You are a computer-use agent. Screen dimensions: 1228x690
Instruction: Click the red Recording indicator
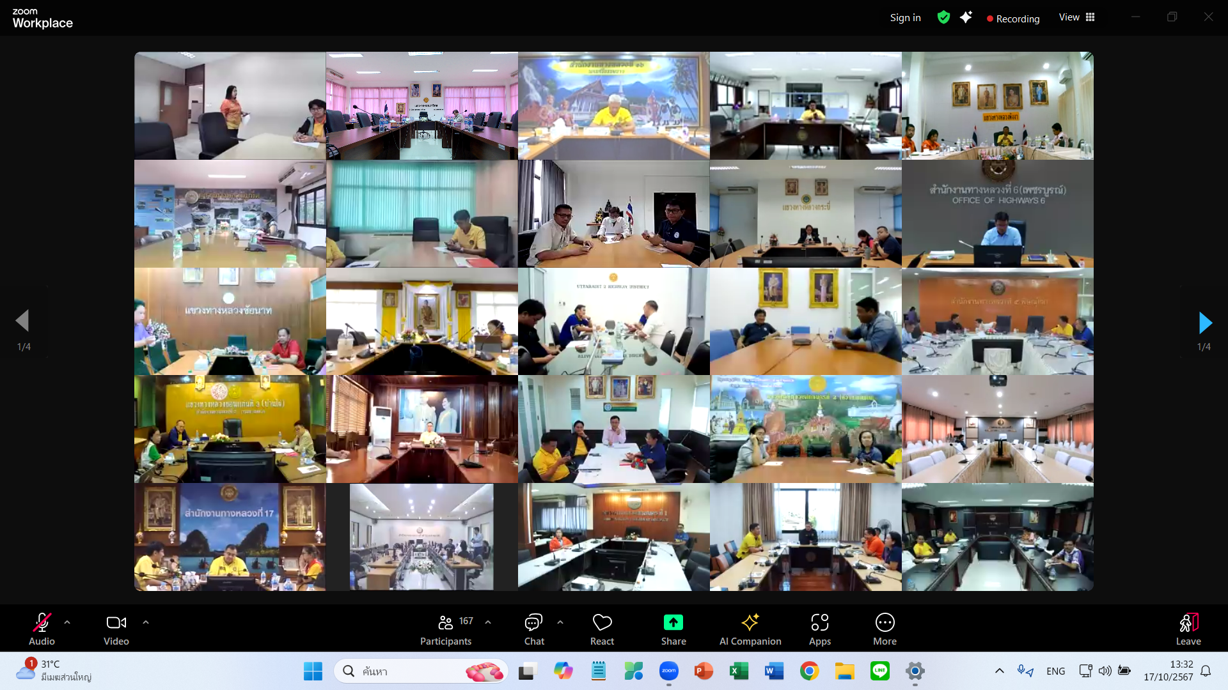click(1013, 19)
